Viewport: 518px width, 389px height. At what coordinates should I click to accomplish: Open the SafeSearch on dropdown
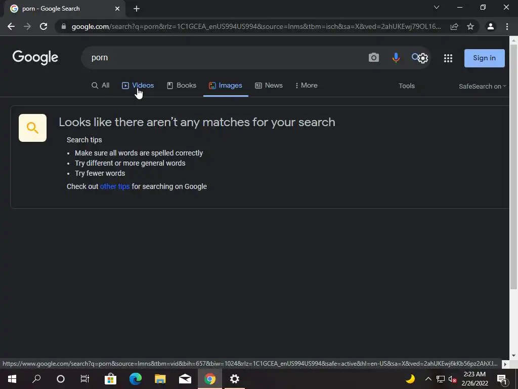coord(482,86)
